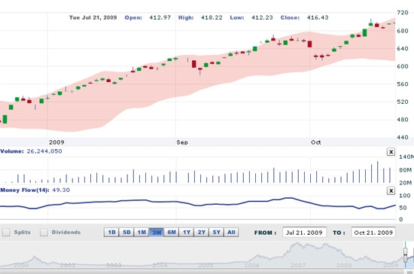Screen dimensions: 414x274
Task: Select the 6M time range
Action: click(x=172, y=233)
